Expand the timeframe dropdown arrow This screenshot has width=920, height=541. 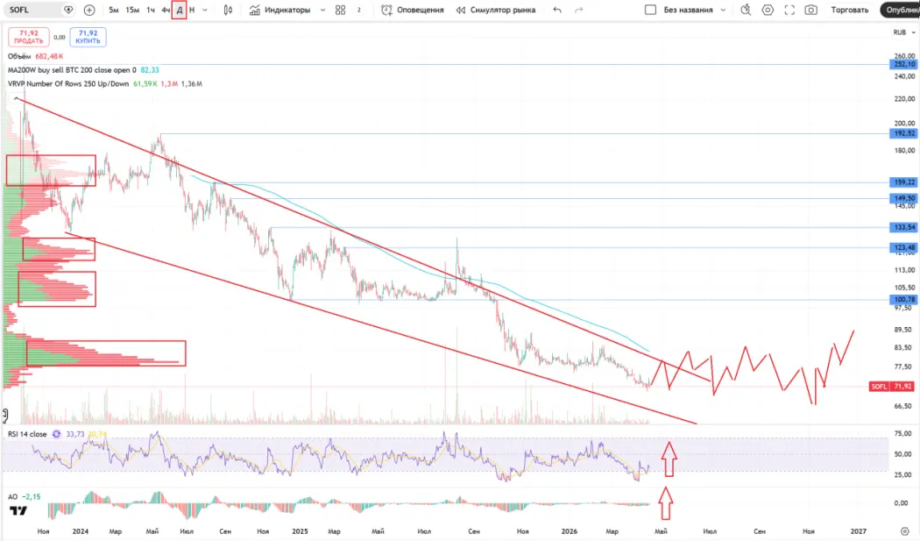pyautogui.click(x=205, y=11)
